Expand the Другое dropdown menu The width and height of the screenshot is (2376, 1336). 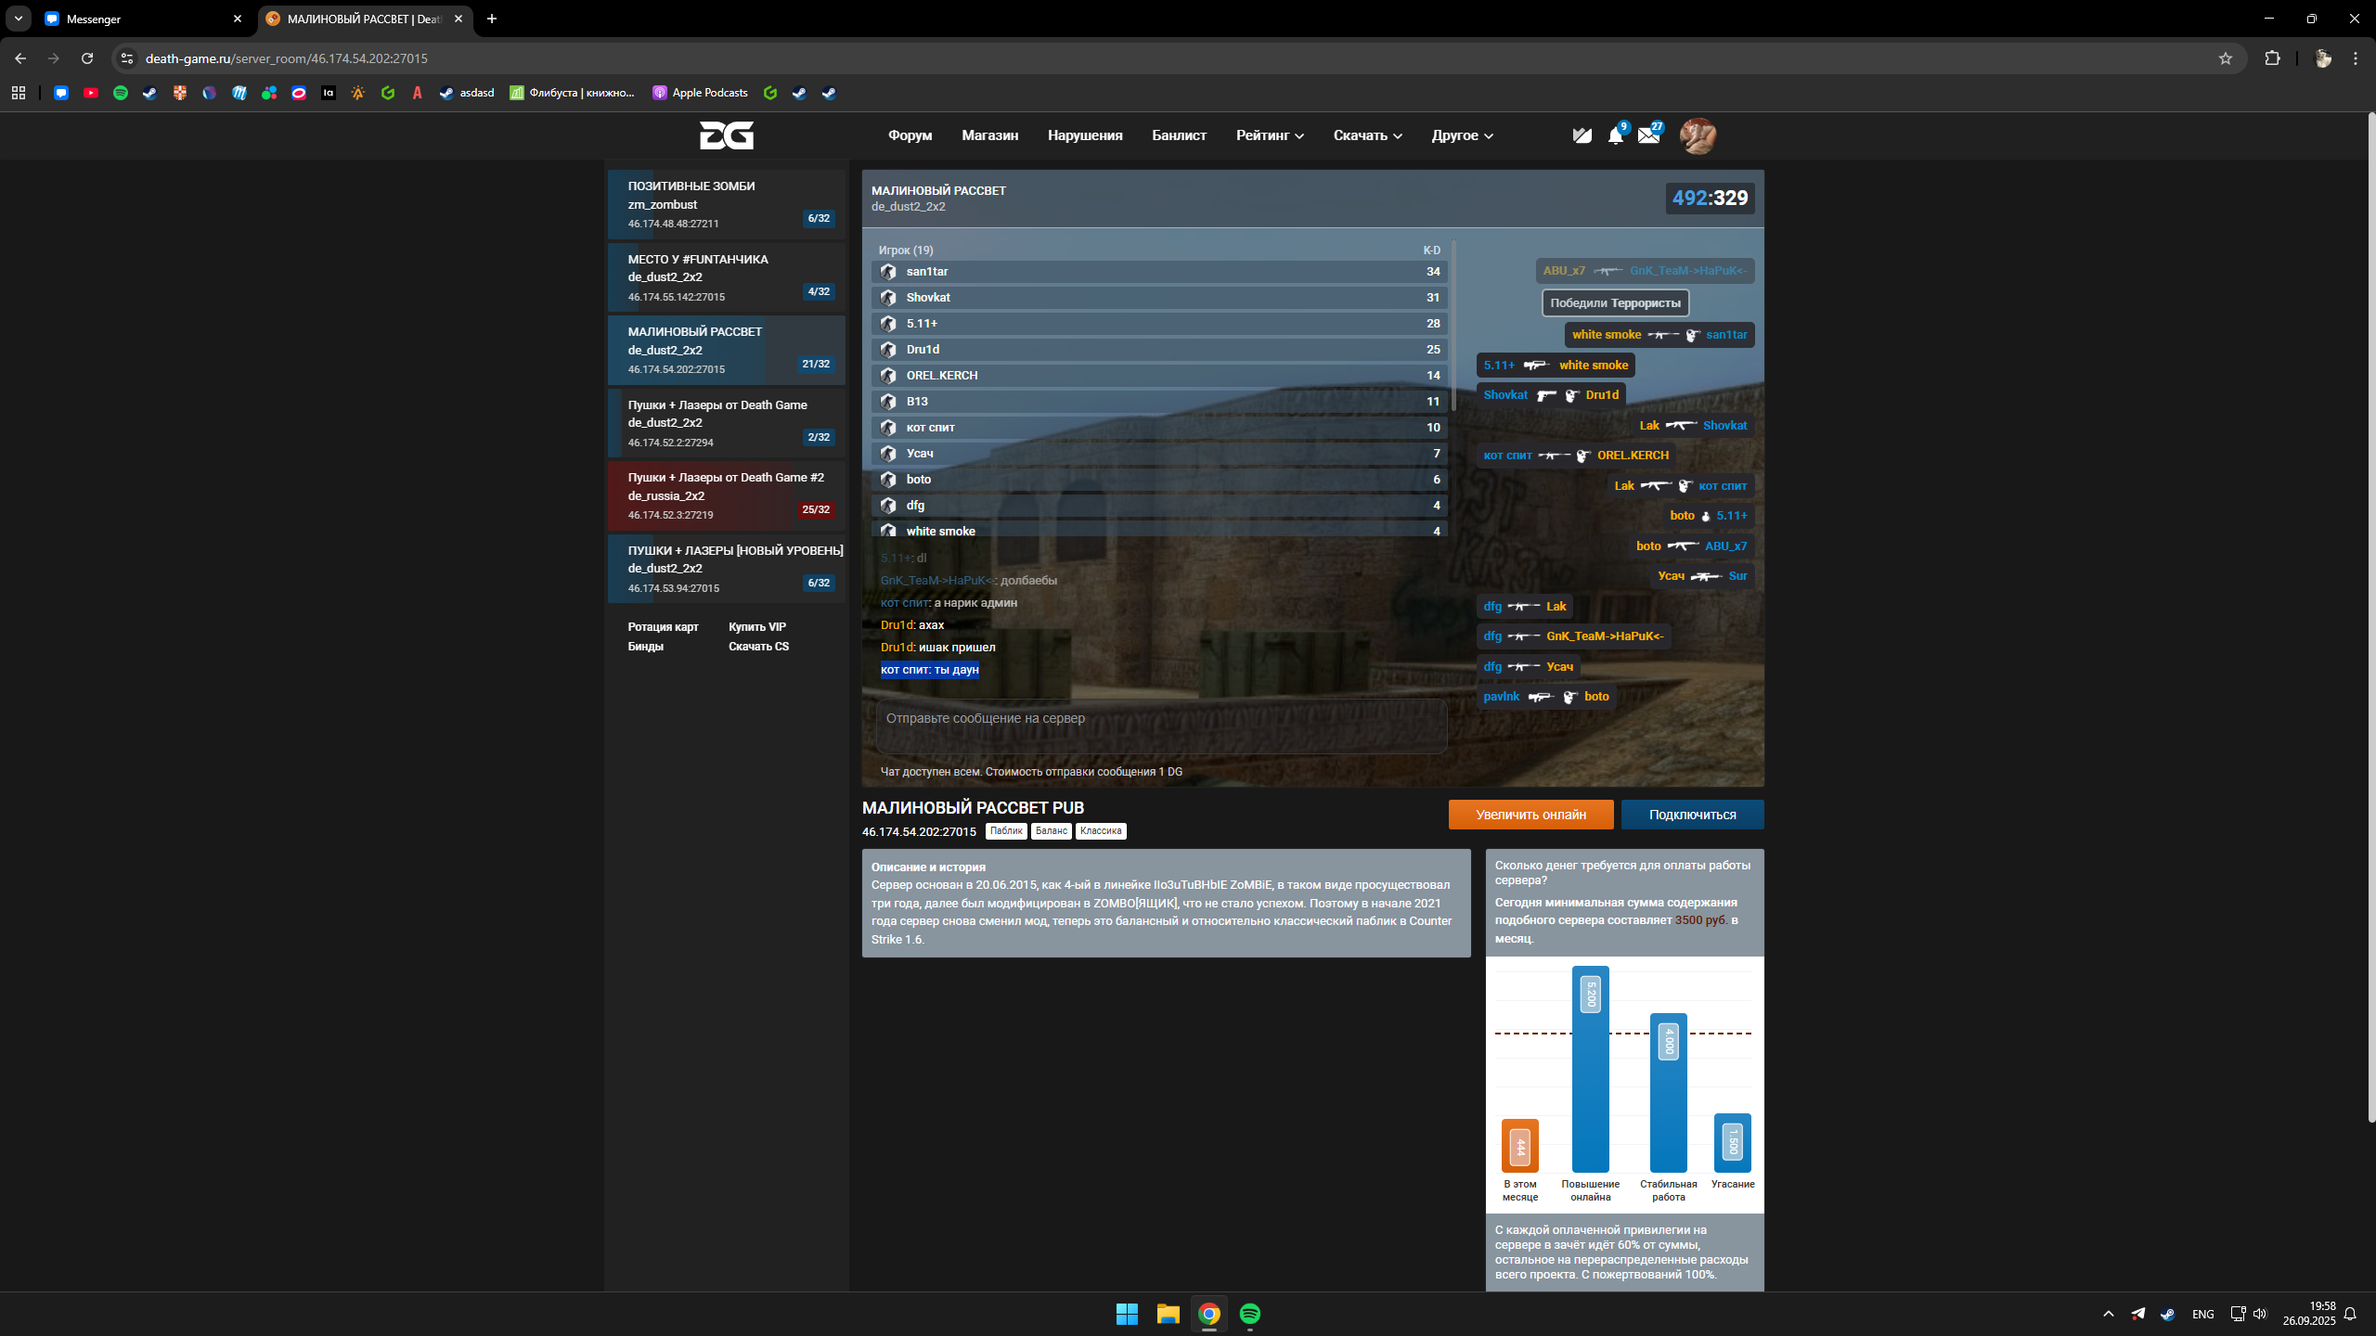[1462, 135]
